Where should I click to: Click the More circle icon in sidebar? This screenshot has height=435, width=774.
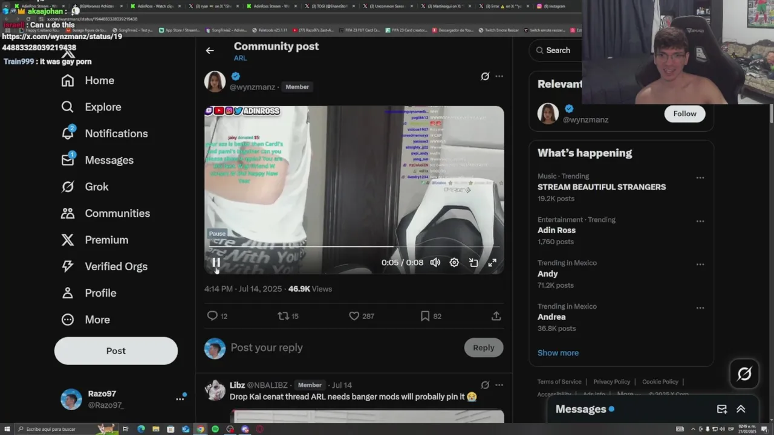click(x=68, y=320)
